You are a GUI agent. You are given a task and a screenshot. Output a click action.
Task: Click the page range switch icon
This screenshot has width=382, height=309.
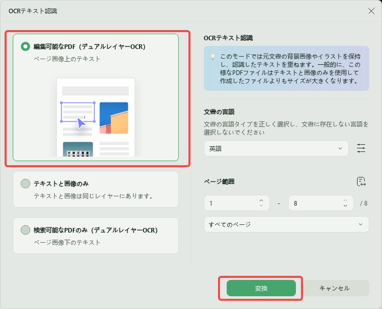click(x=361, y=182)
